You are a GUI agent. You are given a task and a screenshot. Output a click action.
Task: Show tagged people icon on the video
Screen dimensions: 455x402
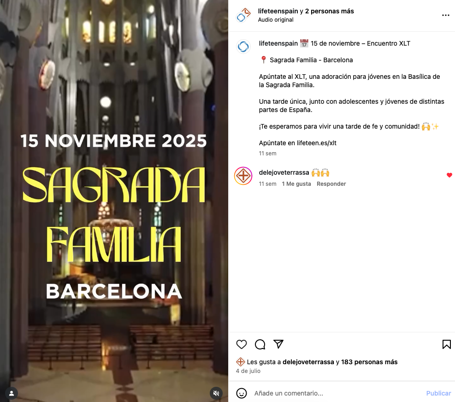click(x=12, y=393)
